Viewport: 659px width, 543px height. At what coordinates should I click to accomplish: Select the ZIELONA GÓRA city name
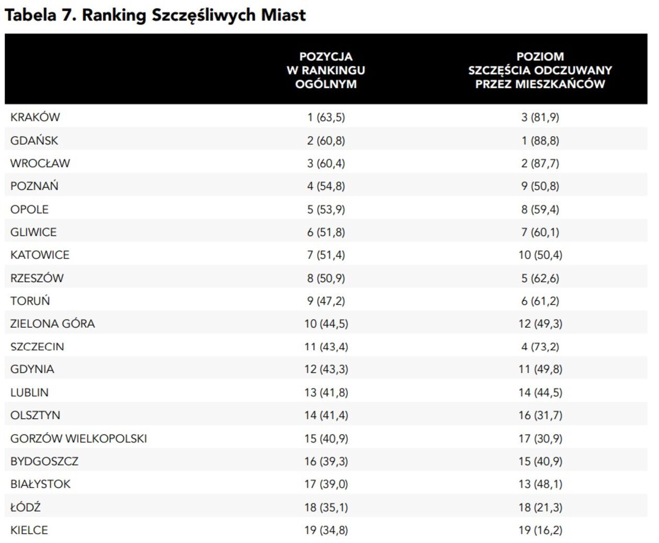pyautogui.click(x=52, y=324)
